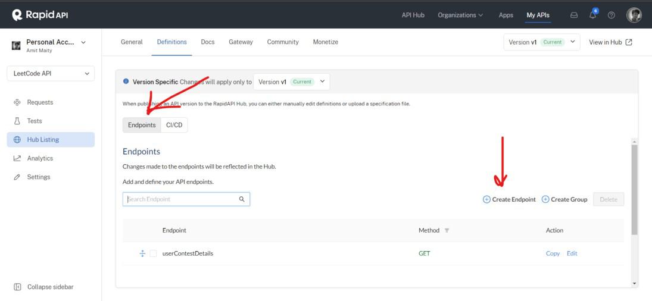Click the Method column filter icon
The image size is (652, 301).
pos(447,230)
